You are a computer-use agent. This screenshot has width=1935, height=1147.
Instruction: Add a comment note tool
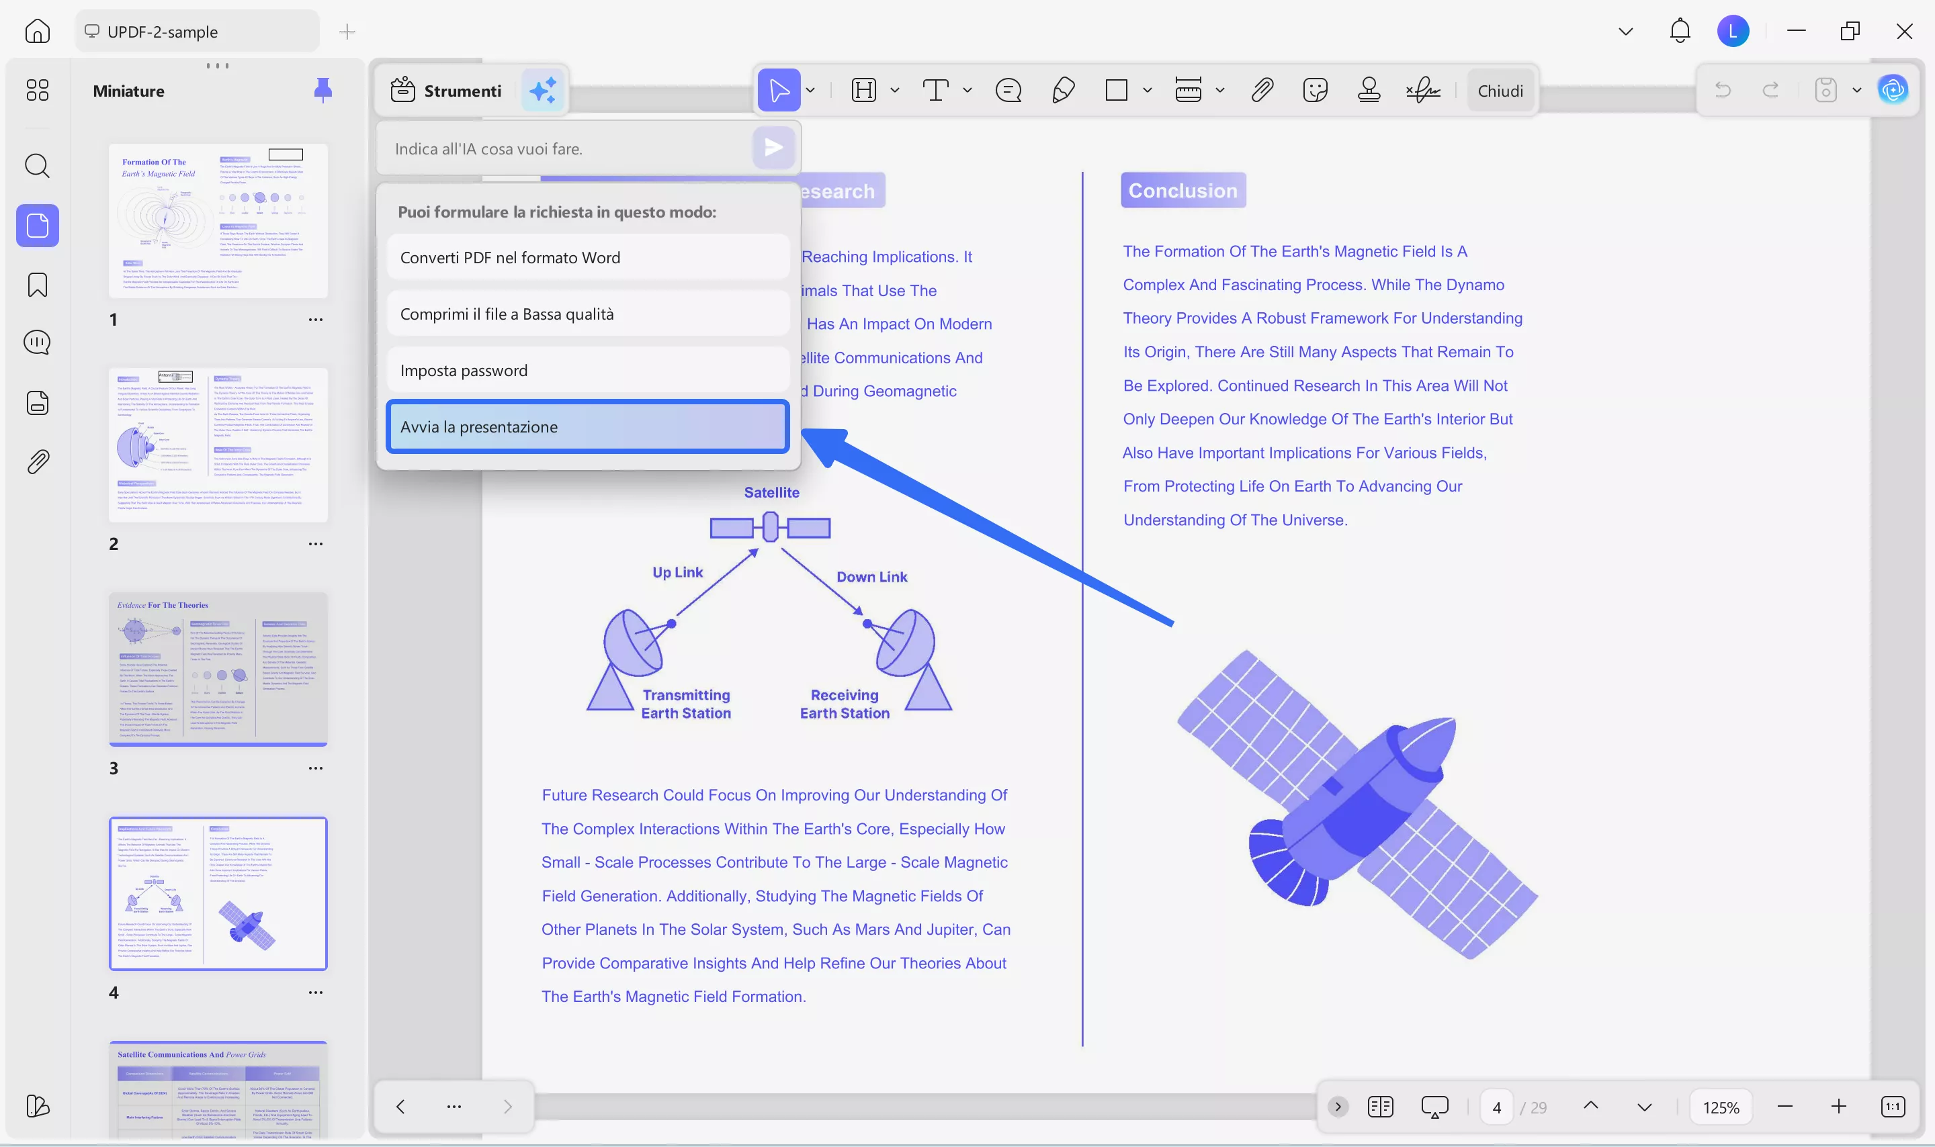1008,91
